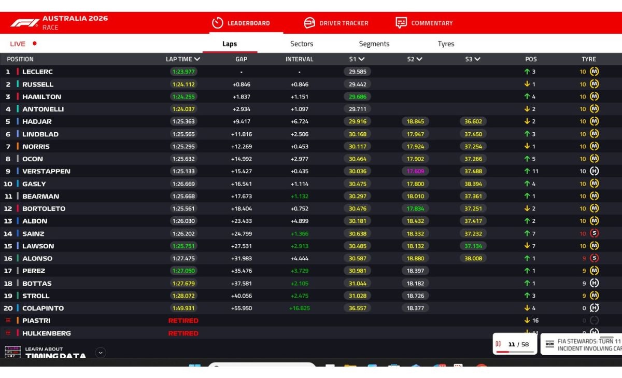This screenshot has width=622, height=378.
Task: Pause the live lap counter playback
Action: (498, 344)
